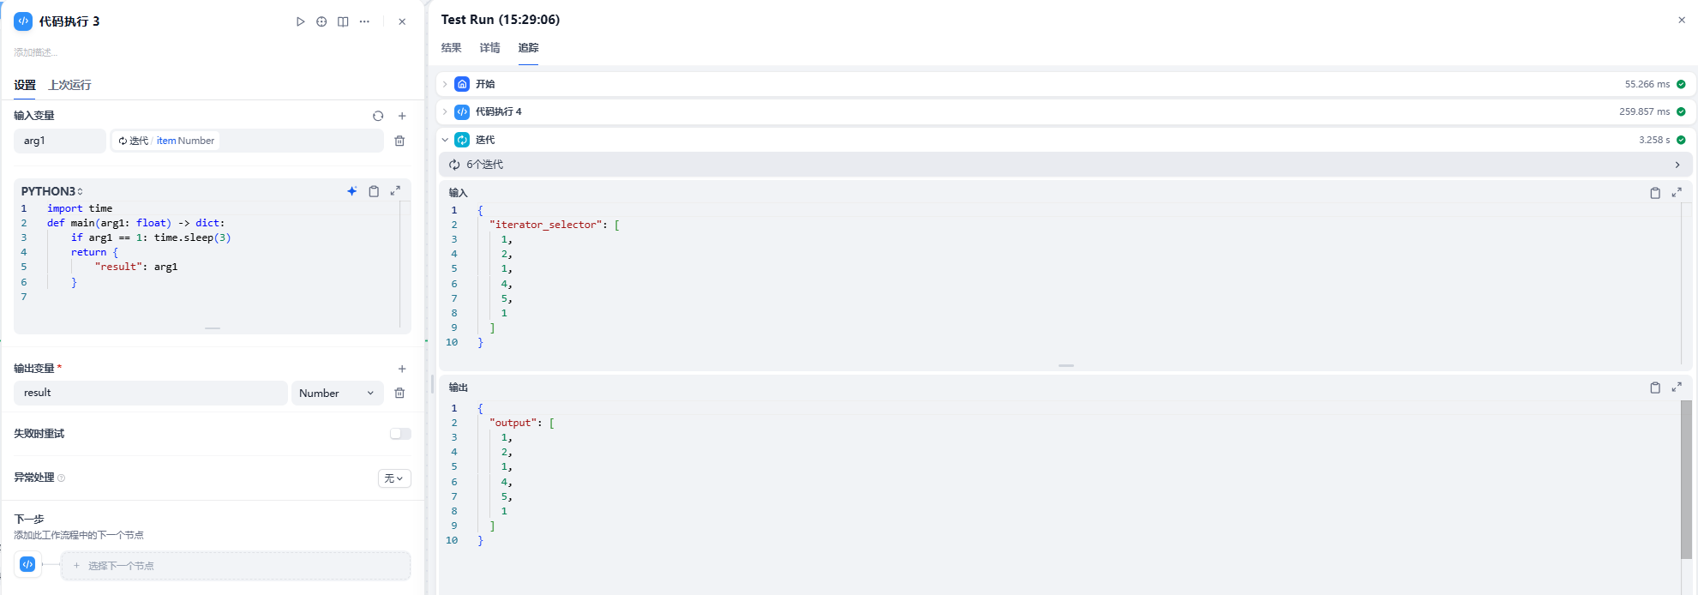Open the help book icon

tap(343, 21)
